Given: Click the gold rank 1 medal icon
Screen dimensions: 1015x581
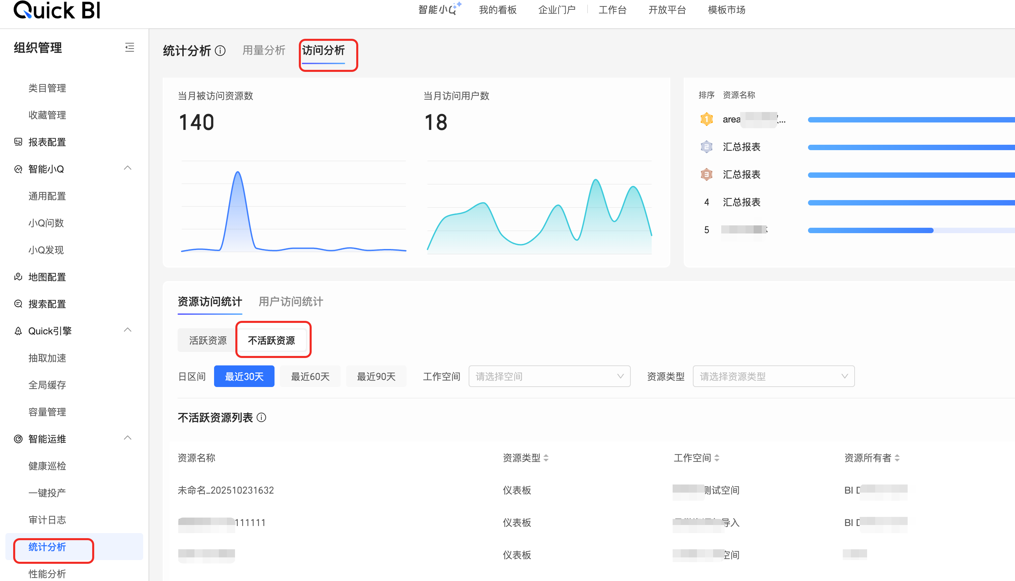Looking at the screenshot, I should 706,119.
